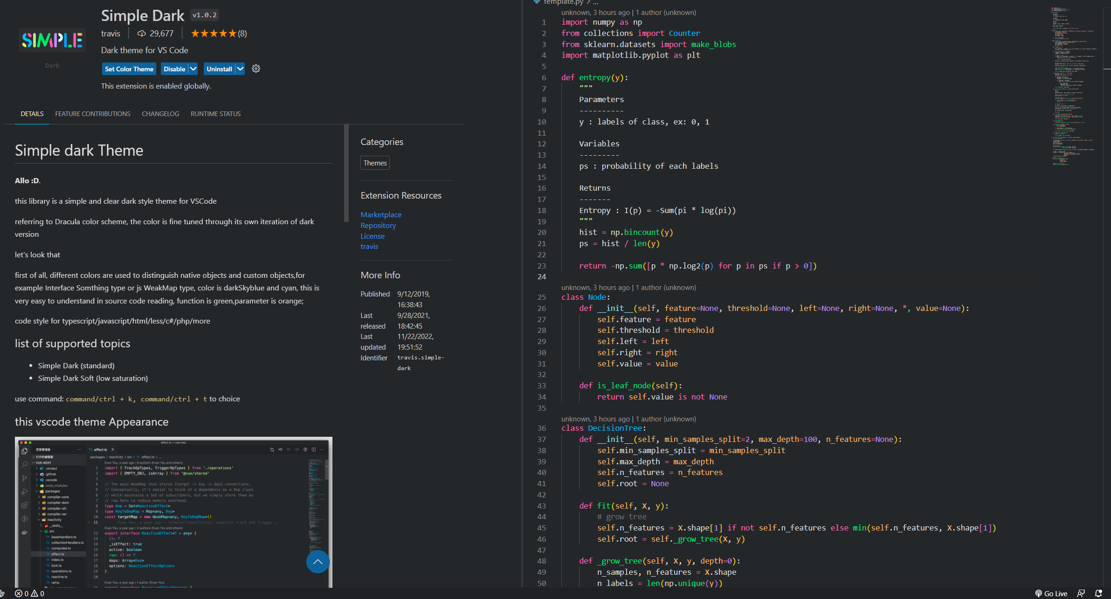1111x599 pixels.
Task: Open the Runtime Status tab
Action: (x=215, y=114)
